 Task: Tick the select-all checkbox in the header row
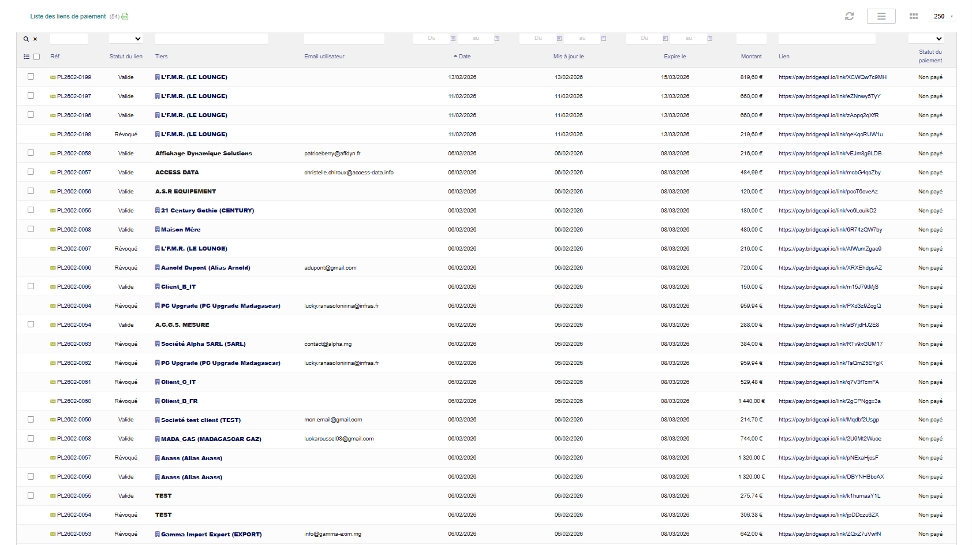click(x=37, y=57)
